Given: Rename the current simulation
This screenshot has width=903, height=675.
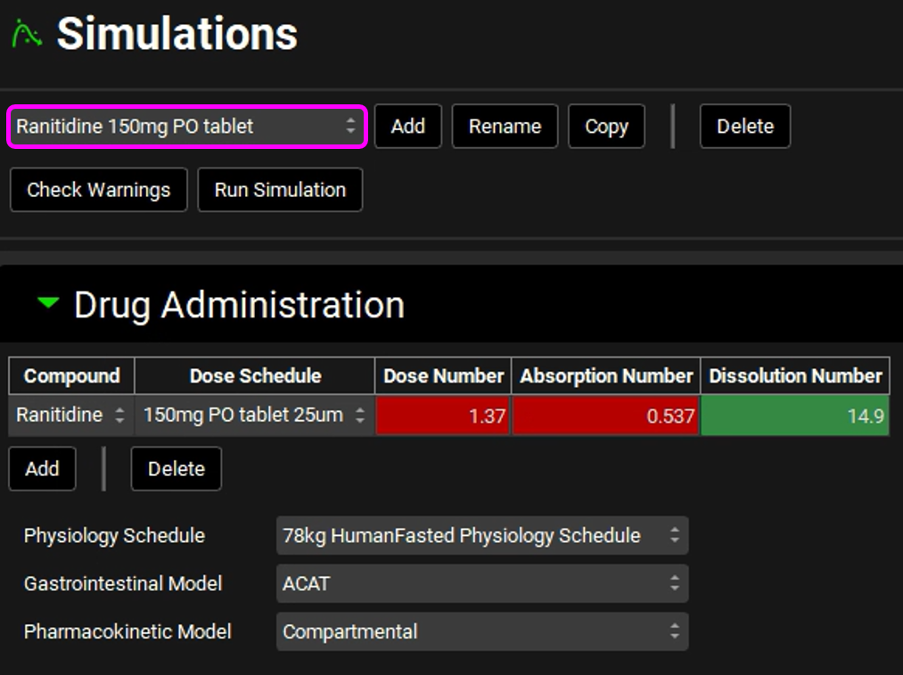Looking at the screenshot, I should coord(505,127).
